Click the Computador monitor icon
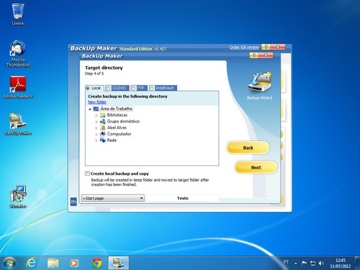Screen dimensions: 360x270 click(x=103, y=134)
